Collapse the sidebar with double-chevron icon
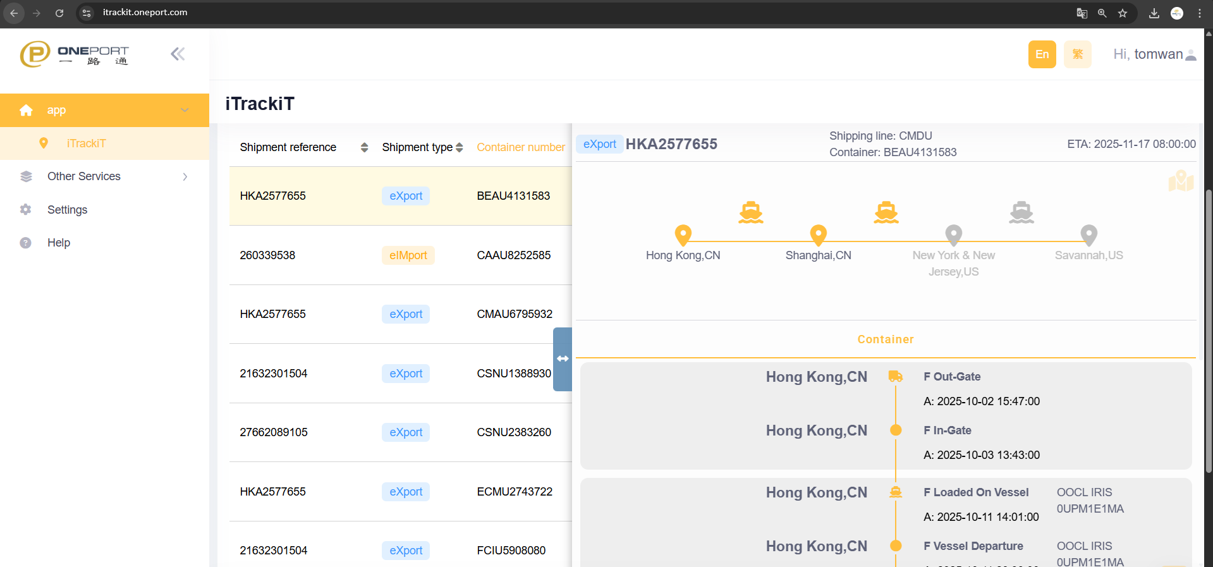The width and height of the screenshot is (1213, 567). click(x=178, y=54)
